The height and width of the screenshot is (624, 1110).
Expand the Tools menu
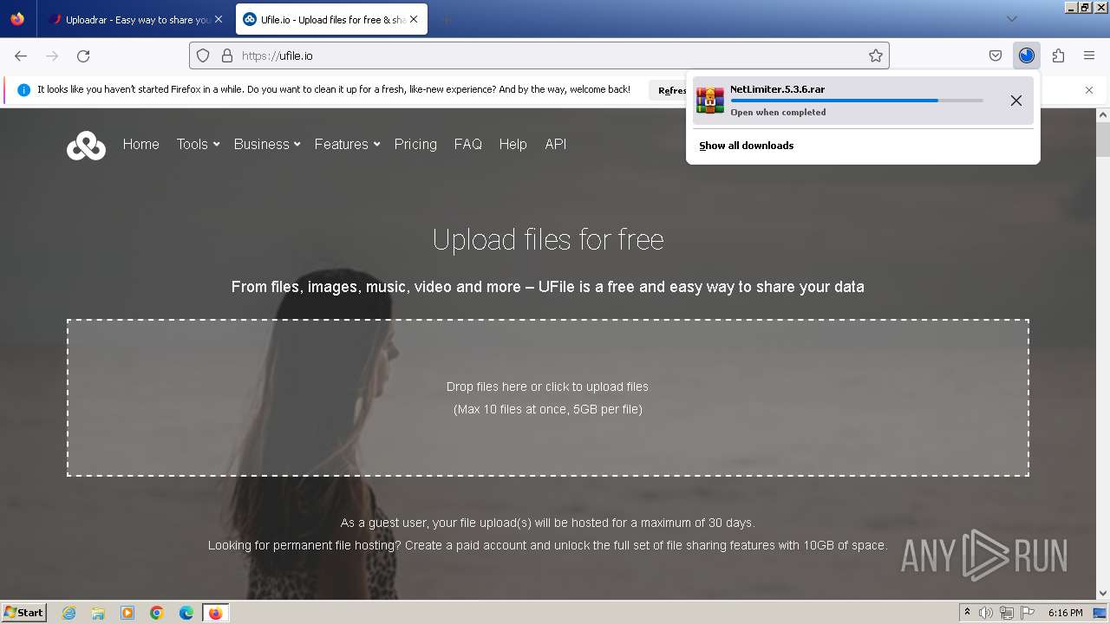pyautogui.click(x=198, y=144)
